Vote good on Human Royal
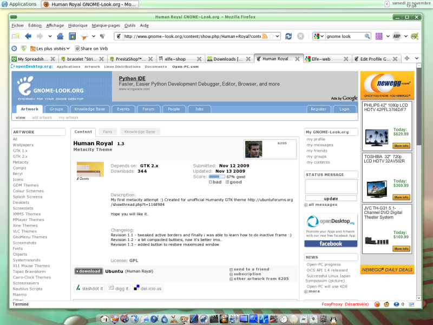This screenshot has width=433, height=325. [x=234, y=182]
